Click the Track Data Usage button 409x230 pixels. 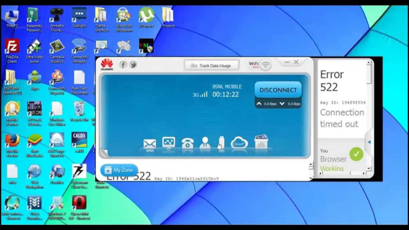212,65
